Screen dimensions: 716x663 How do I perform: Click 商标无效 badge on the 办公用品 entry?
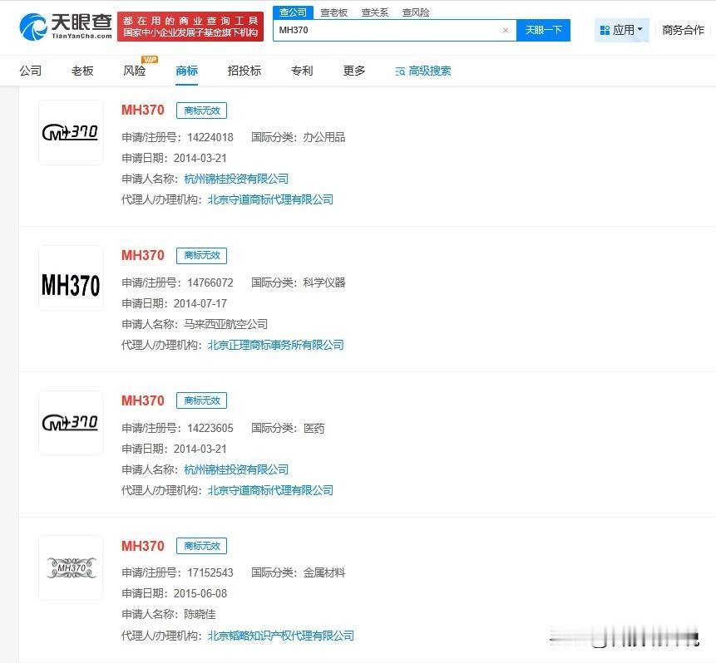coord(202,110)
